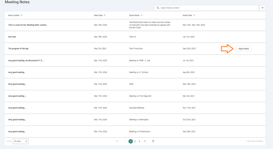
Task: Go to the next page arrow
Action: pos(145,141)
